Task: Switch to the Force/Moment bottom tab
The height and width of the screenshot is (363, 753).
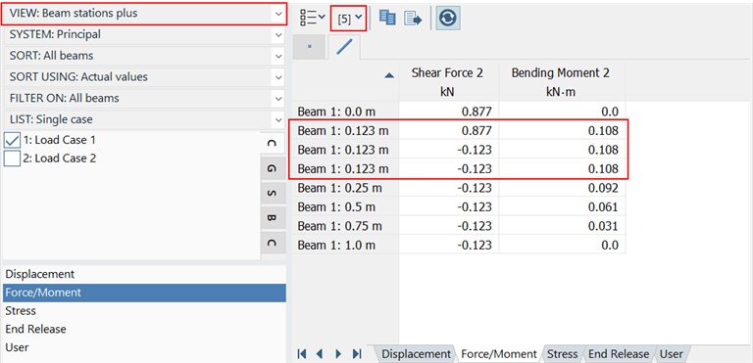Action: pyautogui.click(x=498, y=354)
